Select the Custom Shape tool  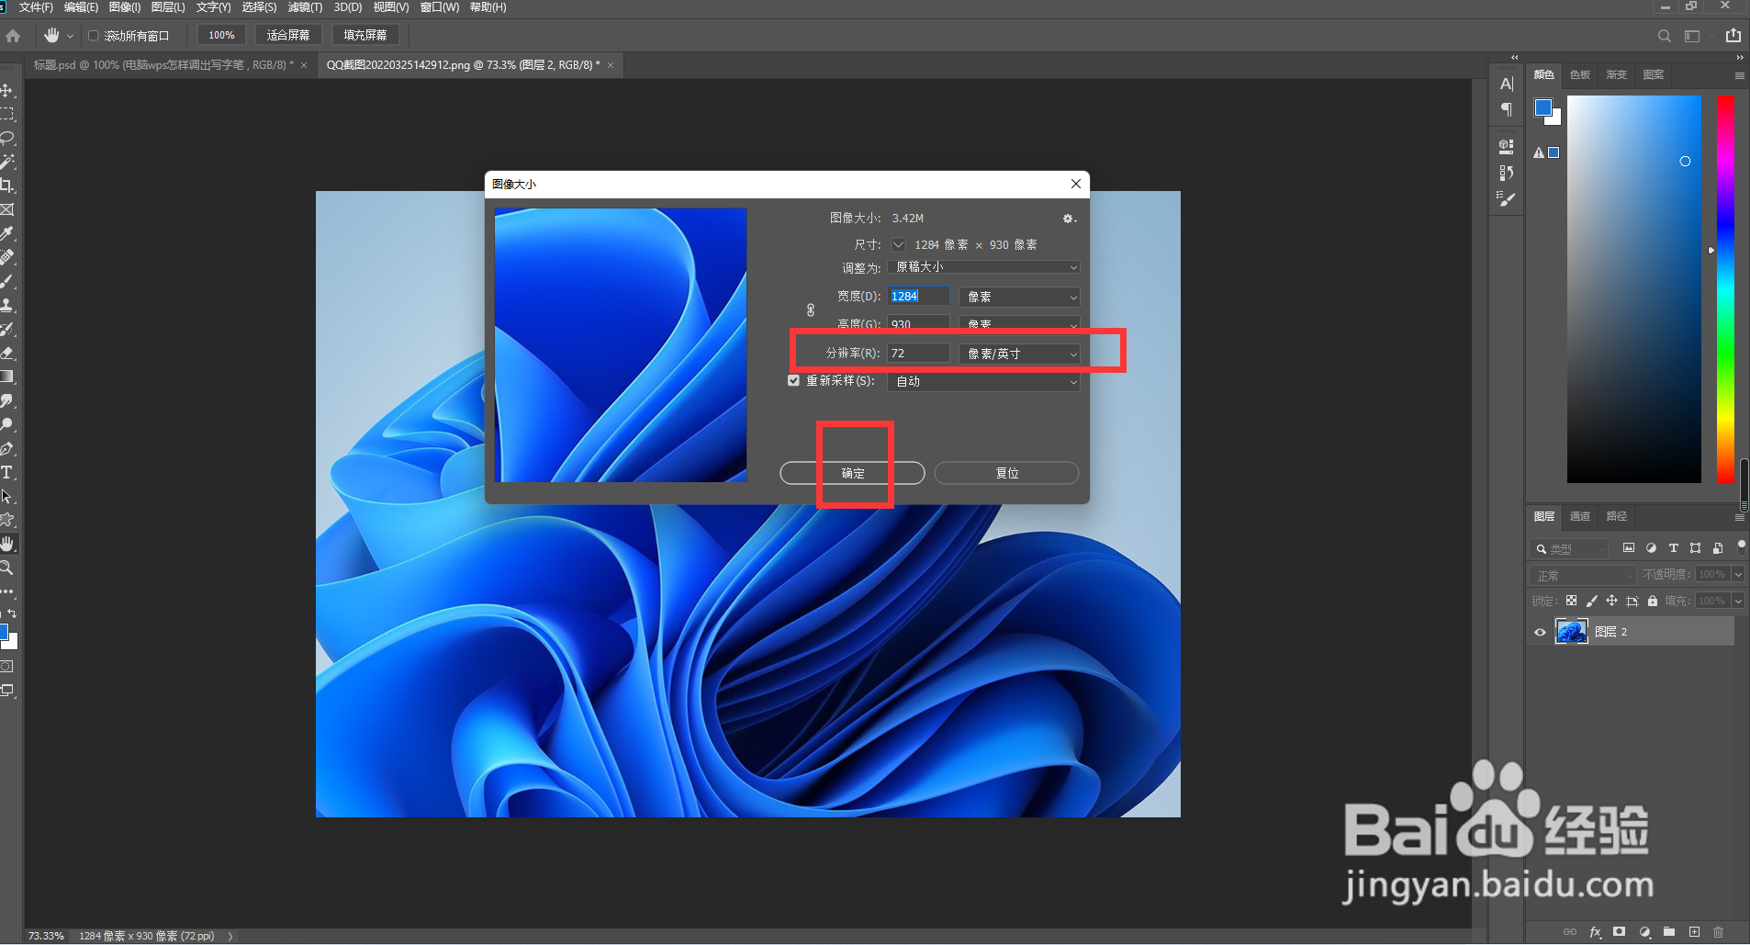pyautogui.click(x=7, y=520)
